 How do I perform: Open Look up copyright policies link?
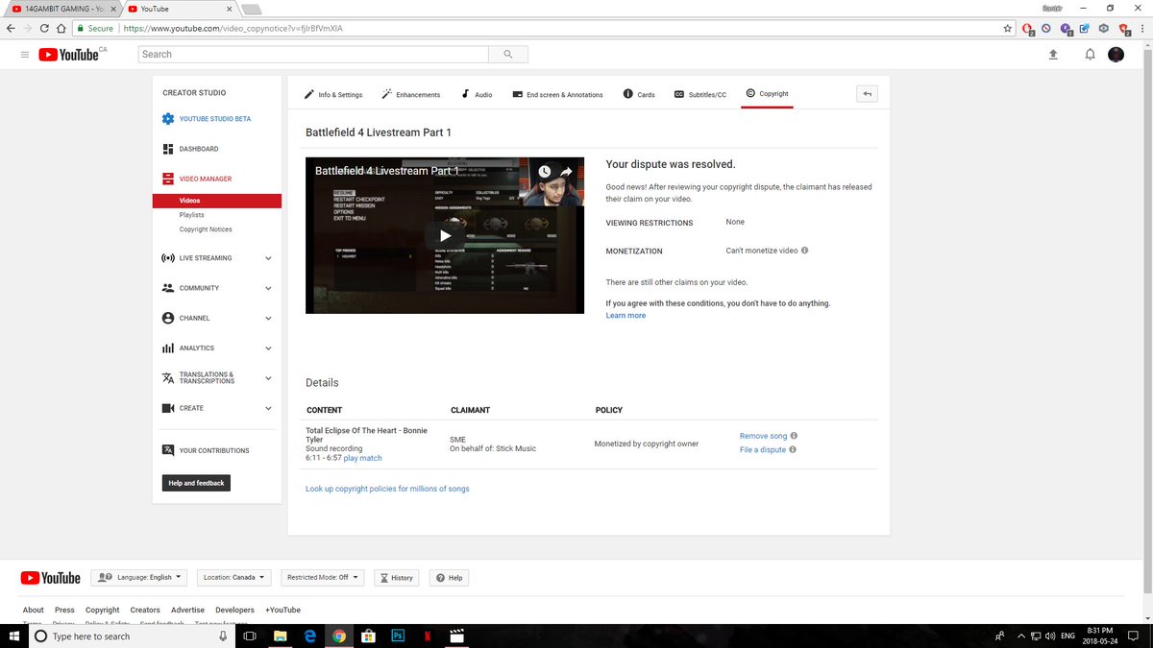coord(387,489)
